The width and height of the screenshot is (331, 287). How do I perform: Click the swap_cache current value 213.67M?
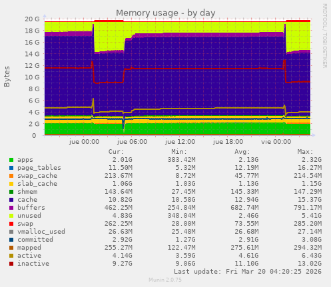[119, 176]
